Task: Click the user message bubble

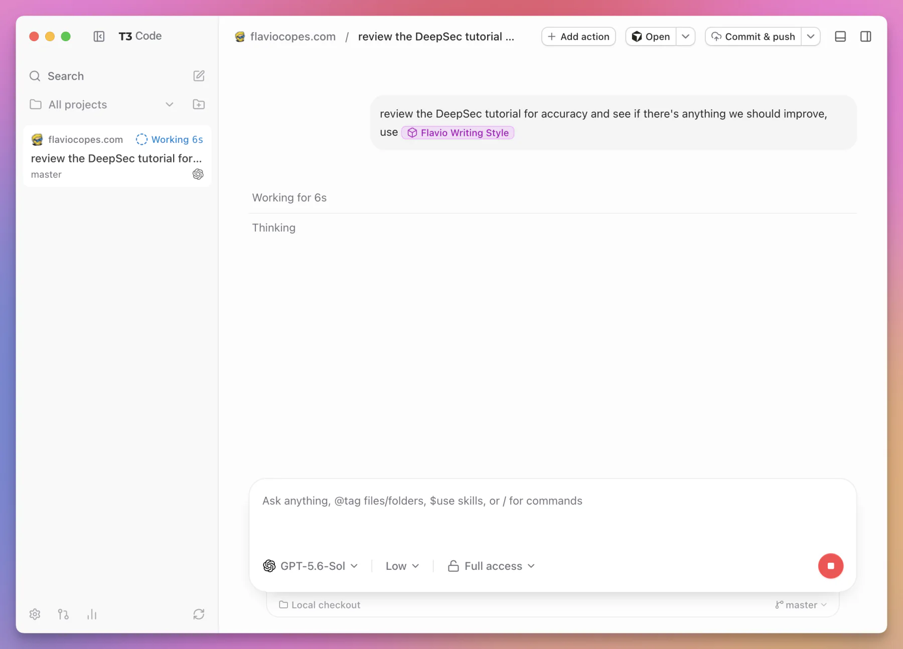Action: coord(614,122)
